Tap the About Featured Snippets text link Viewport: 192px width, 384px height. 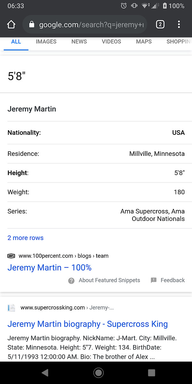coord(109,280)
